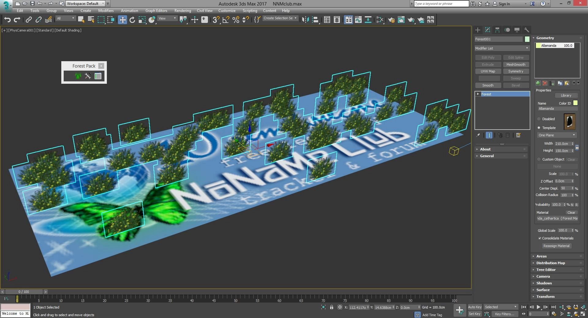Open the selection filter All dropdown
588x318 pixels.
click(66, 18)
